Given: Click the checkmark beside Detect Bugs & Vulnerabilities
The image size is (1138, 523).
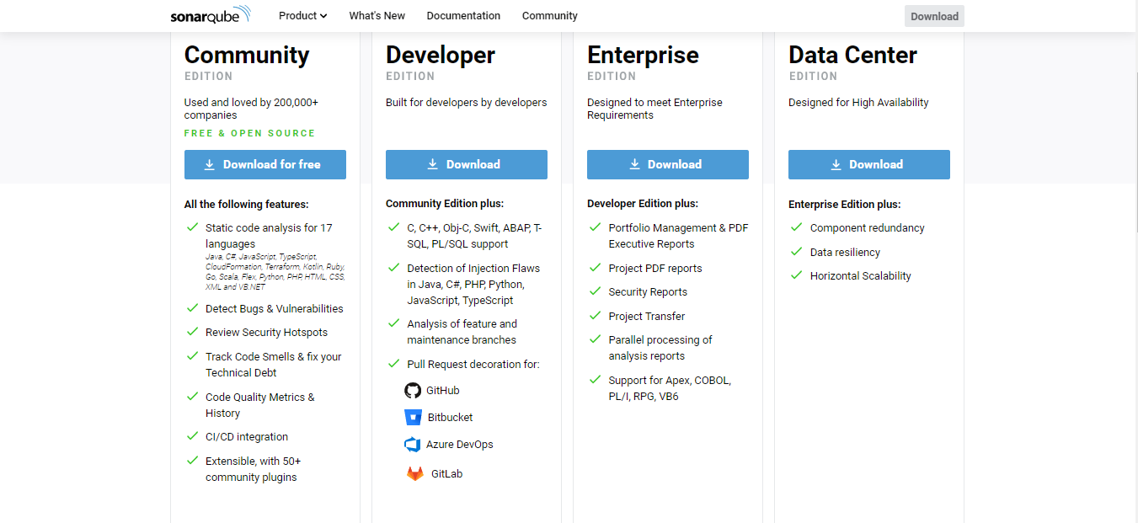Looking at the screenshot, I should point(192,308).
